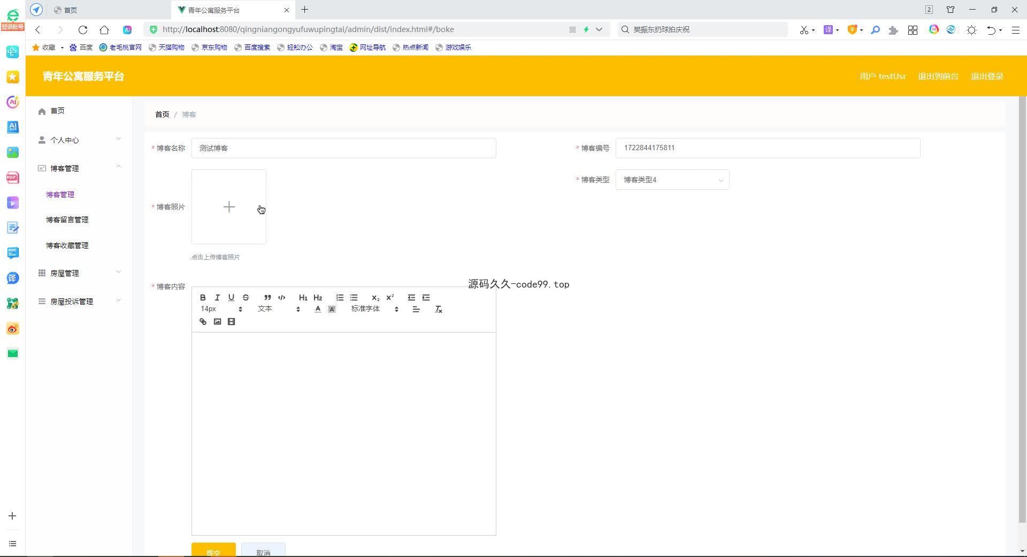
Task: Cancel the form with 取消 button
Action: coord(263,551)
